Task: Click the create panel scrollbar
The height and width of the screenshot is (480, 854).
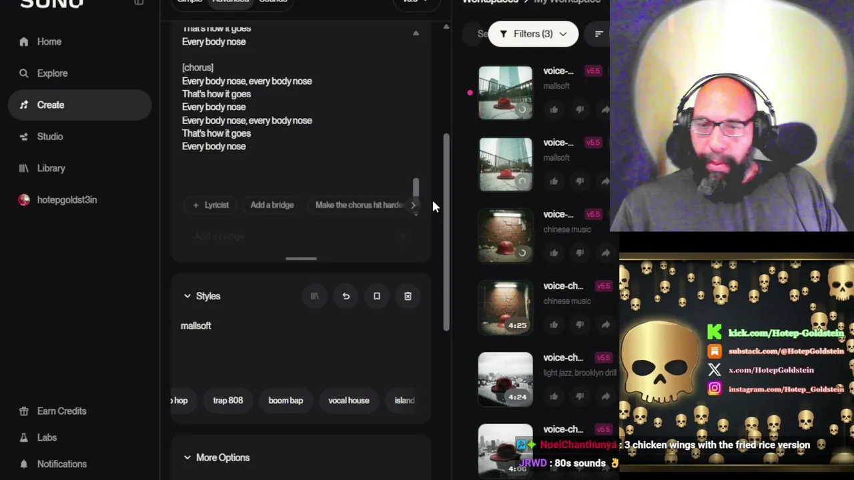Action: pos(446,231)
